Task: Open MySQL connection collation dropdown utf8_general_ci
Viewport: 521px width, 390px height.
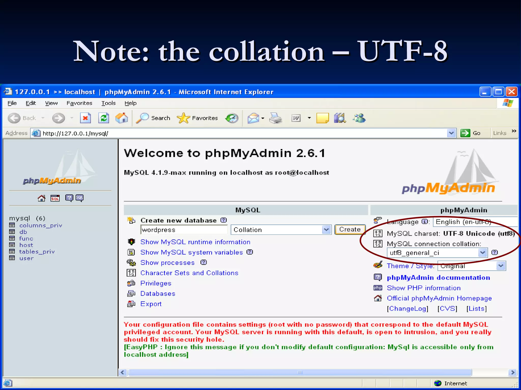Action: [x=437, y=253]
